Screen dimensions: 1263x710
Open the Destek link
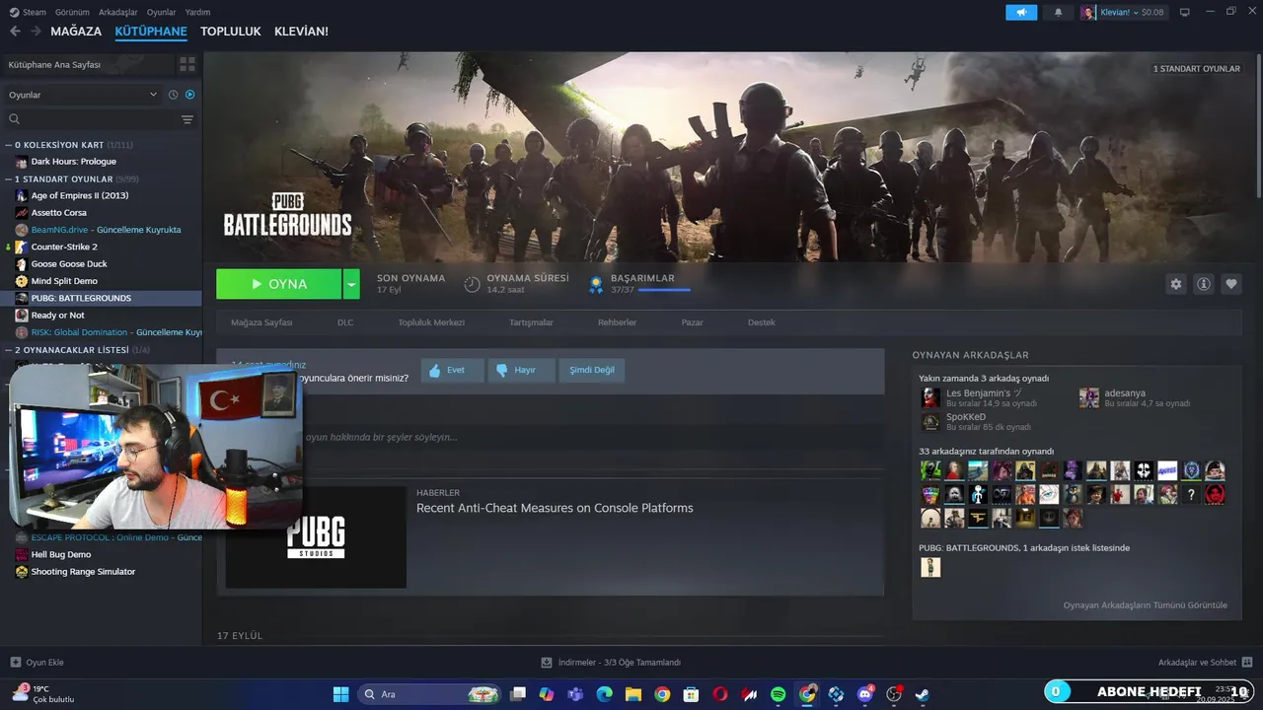761,322
